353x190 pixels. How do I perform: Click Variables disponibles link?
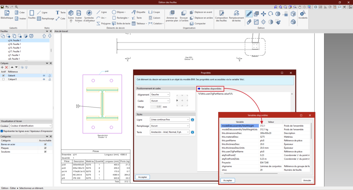tap(211, 89)
